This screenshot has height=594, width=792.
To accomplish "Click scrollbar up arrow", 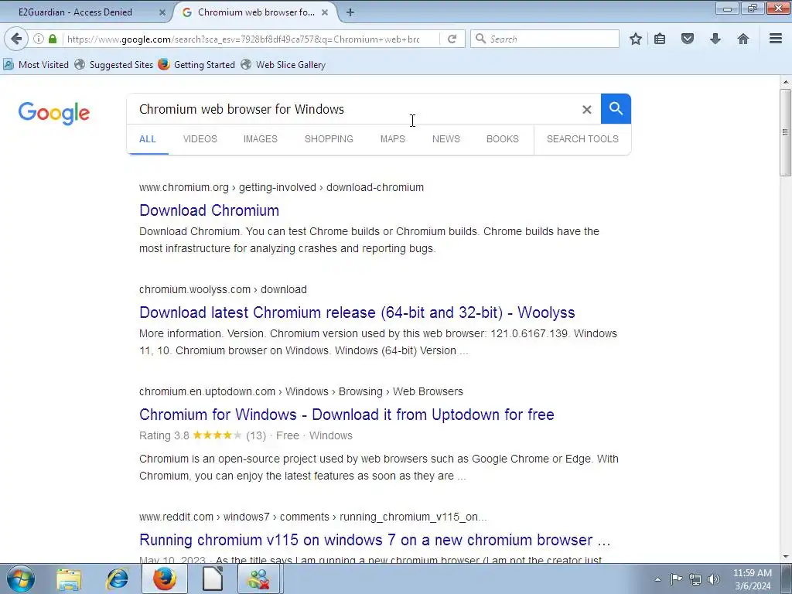I will point(786,82).
